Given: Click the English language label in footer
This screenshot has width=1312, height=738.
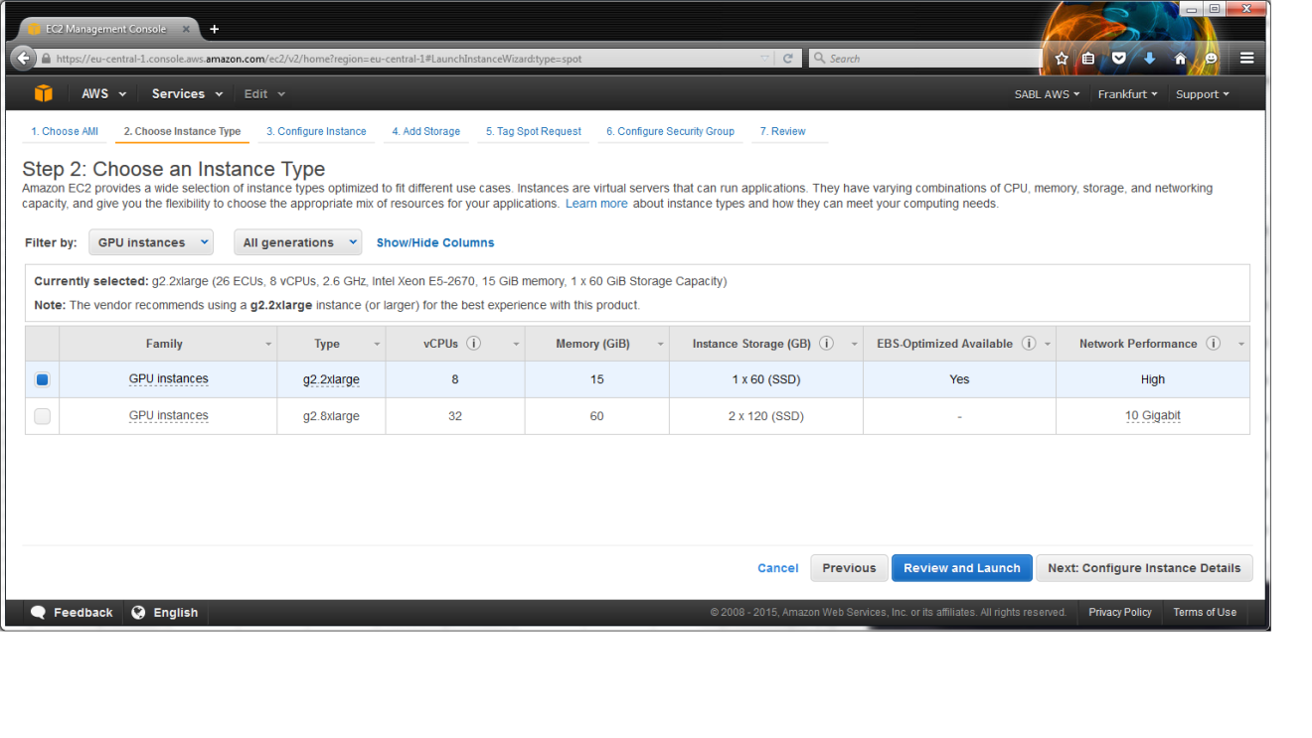Looking at the screenshot, I should pyautogui.click(x=176, y=612).
